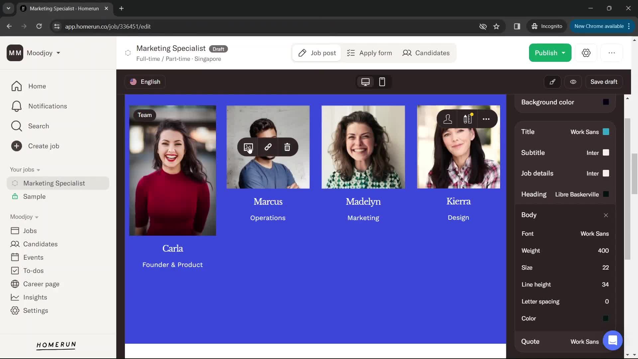
Task: Reload the browser page
Action: coord(39,26)
